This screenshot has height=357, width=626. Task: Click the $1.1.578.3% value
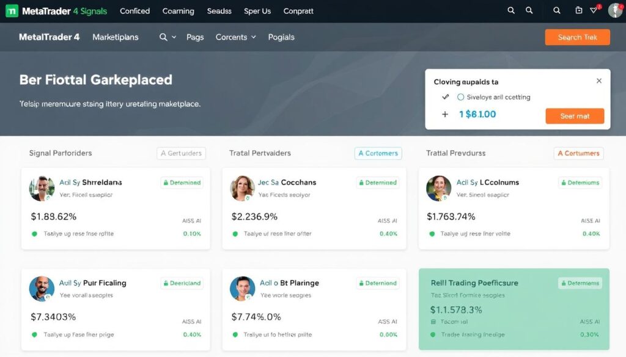[456, 310]
